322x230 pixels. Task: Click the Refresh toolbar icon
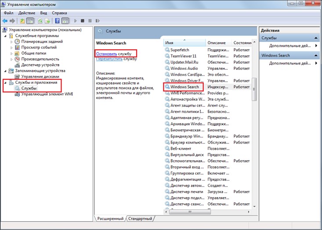[x=40, y=21]
